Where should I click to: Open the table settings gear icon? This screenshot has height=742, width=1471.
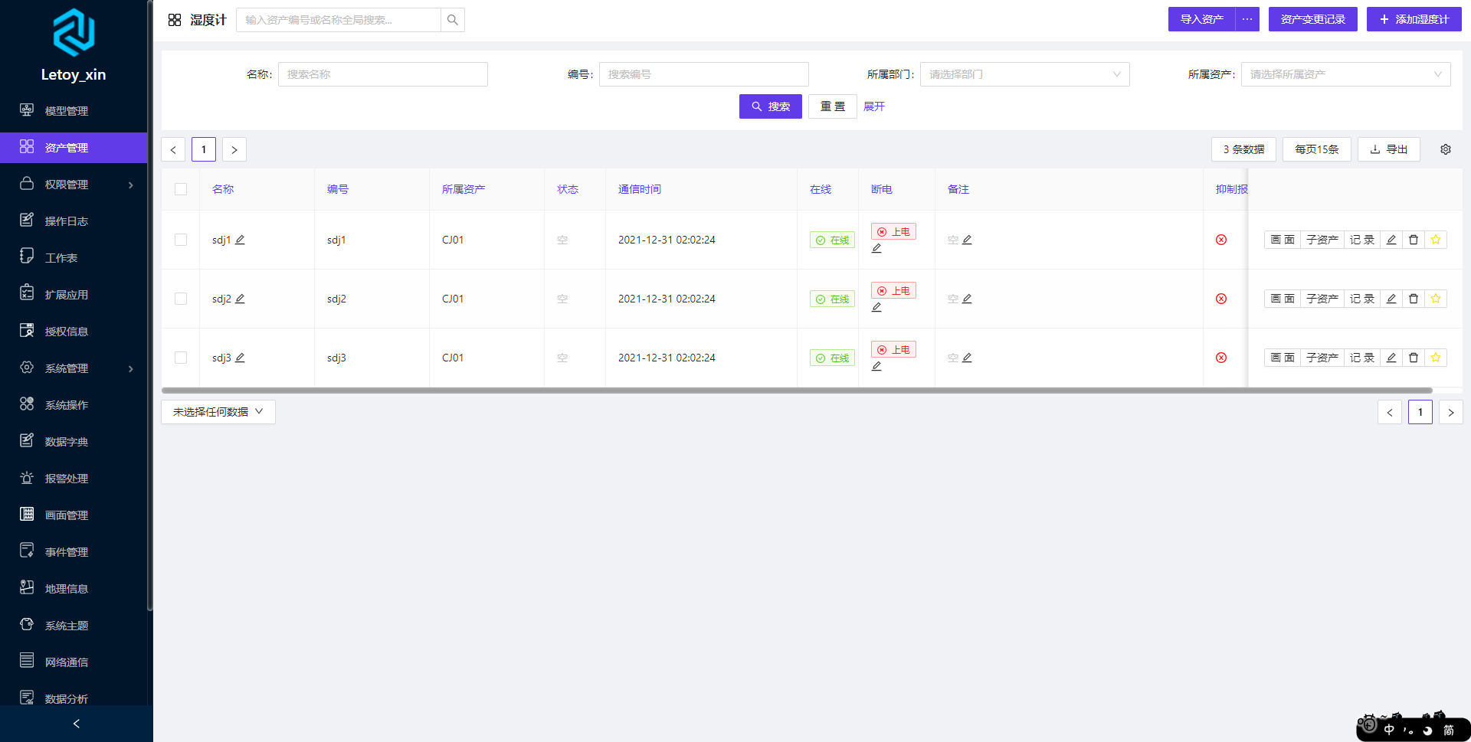[x=1446, y=149]
